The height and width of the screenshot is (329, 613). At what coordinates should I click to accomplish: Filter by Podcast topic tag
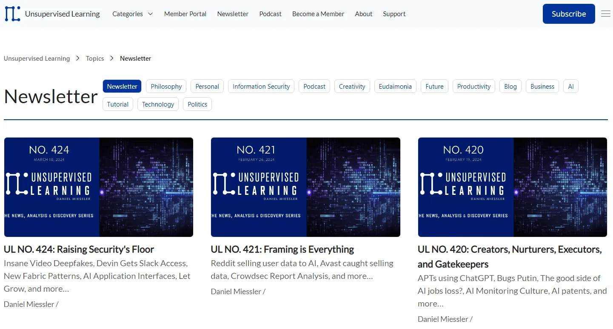(x=314, y=86)
